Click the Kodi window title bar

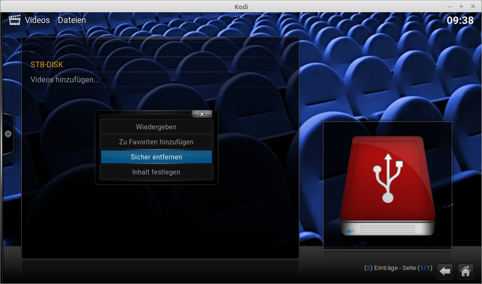tap(241, 7)
